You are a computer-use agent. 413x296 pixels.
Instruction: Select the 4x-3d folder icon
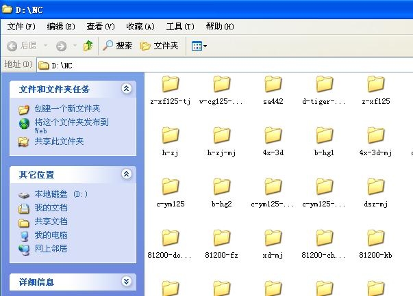(273, 135)
